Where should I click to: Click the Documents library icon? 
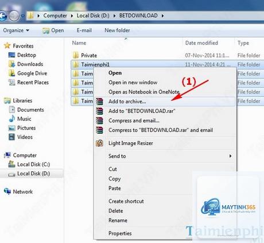(x=12, y=109)
